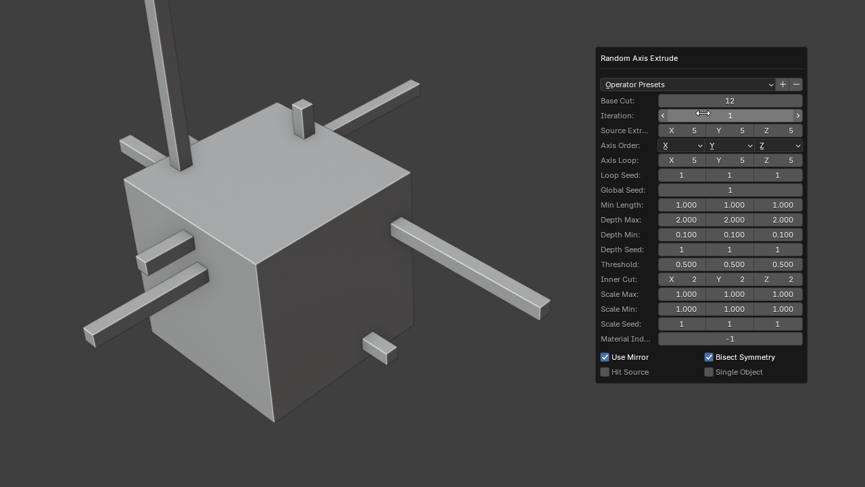Enable the Hit Source checkbox
The width and height of the screenshot is (865, 487).
tap(605, 372)
